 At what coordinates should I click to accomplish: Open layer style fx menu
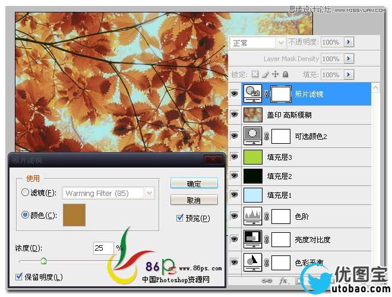283,281
